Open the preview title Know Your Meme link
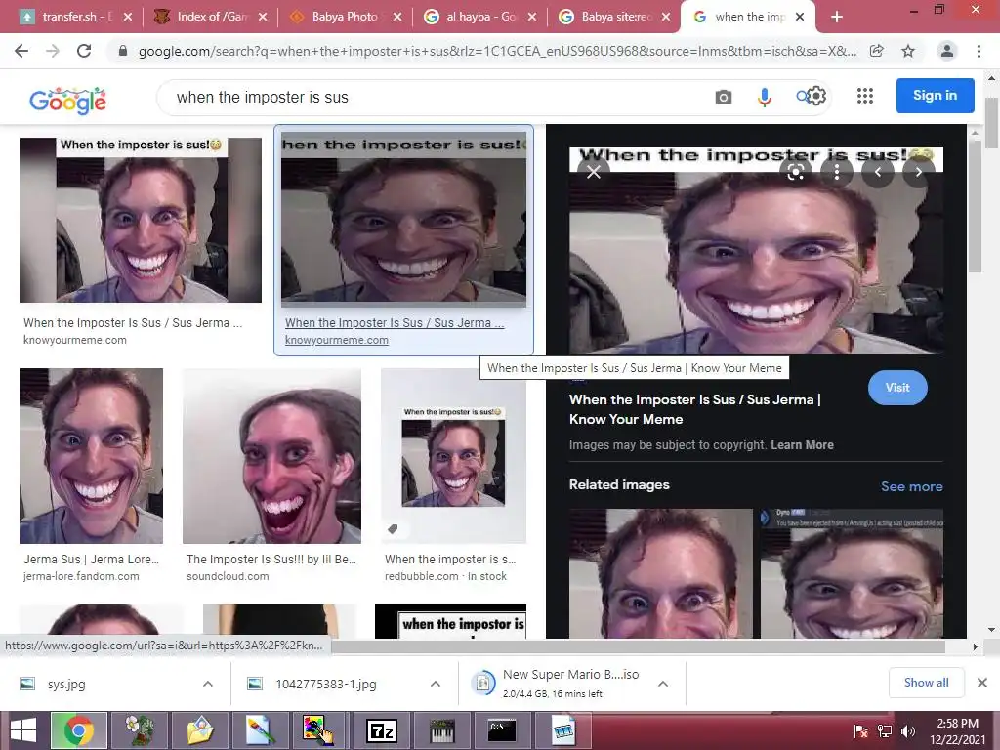 (694, 409)
